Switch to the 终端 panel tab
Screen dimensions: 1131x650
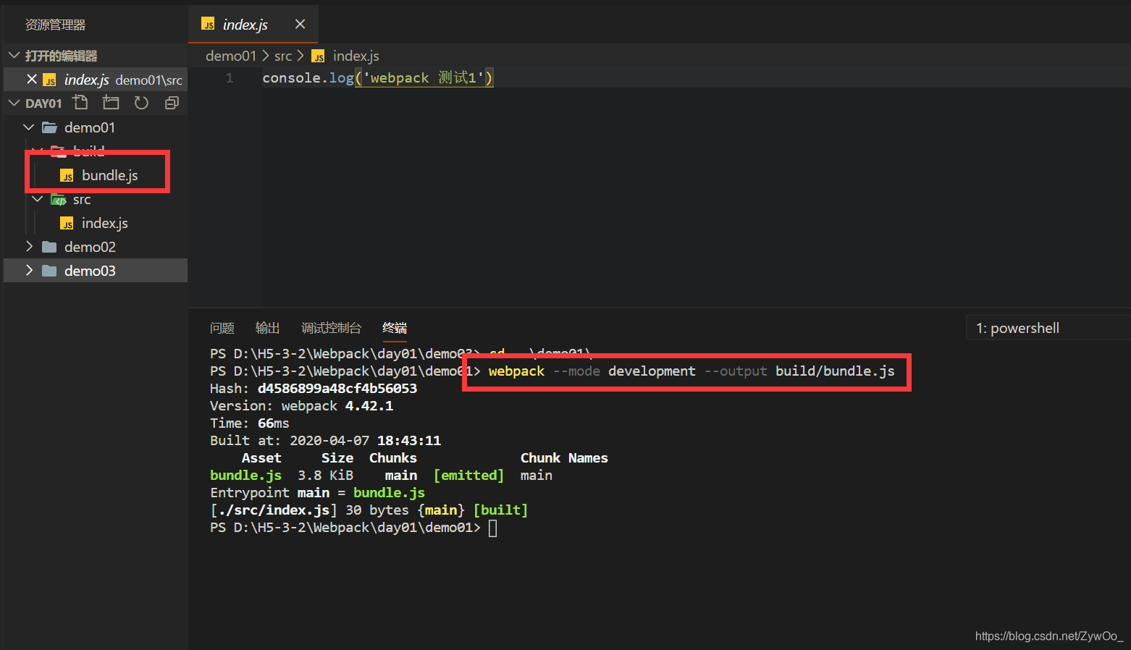(395, 328)
